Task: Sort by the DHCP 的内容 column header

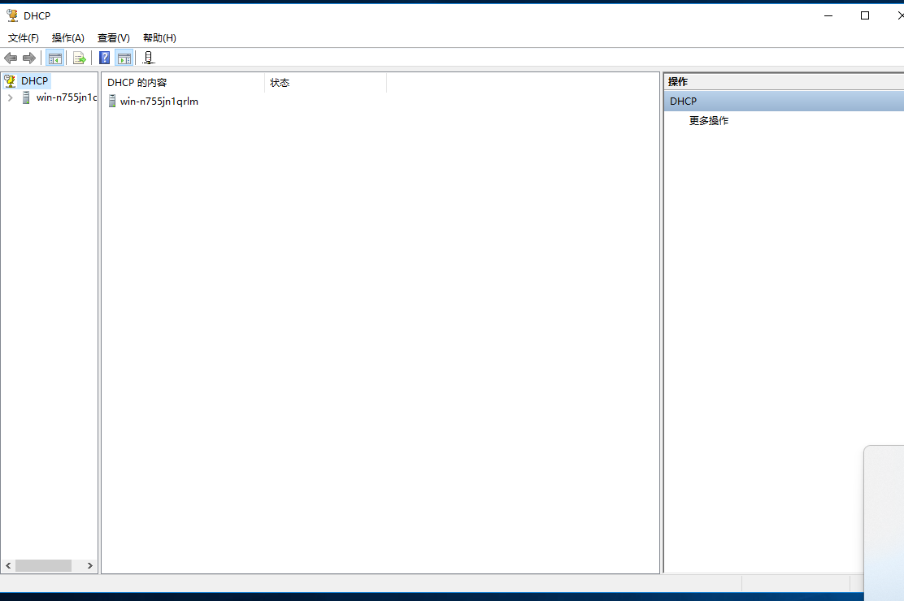Action: click(184, 83)
